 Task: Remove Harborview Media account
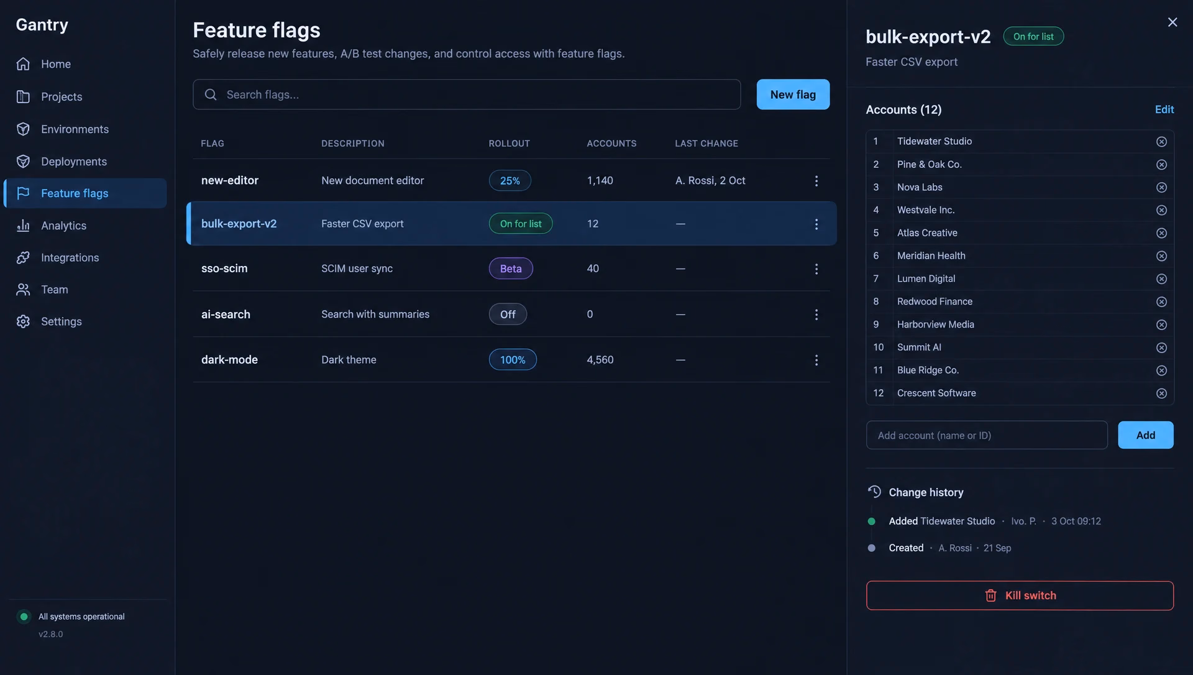1161,325
